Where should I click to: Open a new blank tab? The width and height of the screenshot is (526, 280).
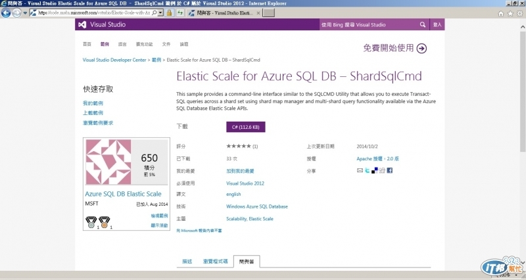pos(268,12)
